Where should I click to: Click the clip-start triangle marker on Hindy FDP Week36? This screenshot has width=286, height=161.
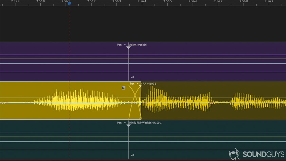coord(128,126)
